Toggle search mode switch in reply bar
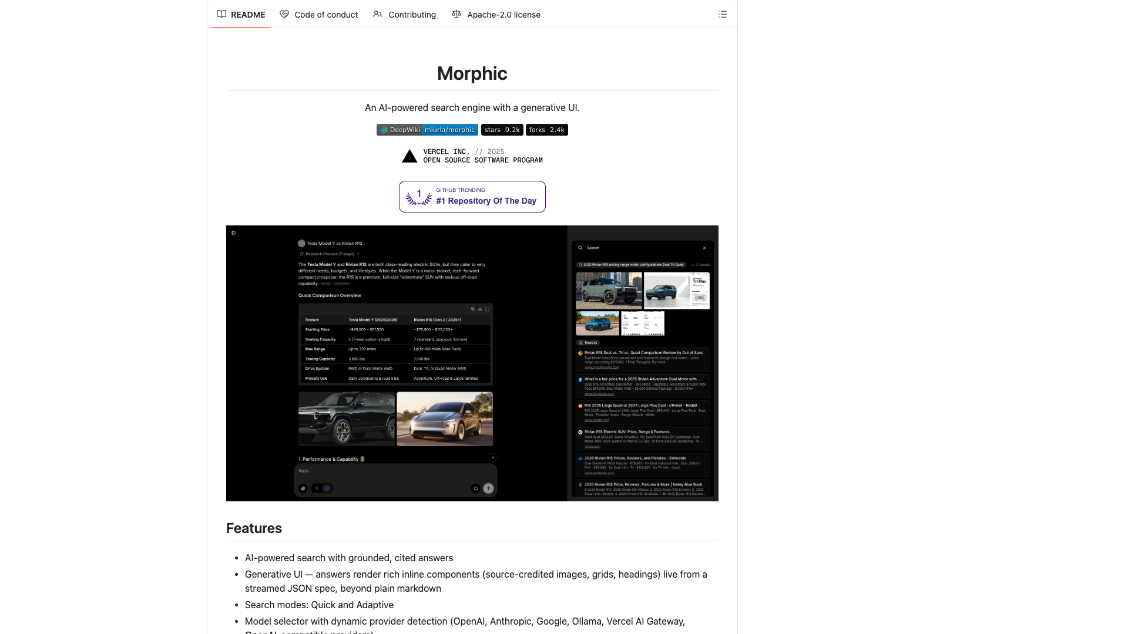The image size is (1128, 634). tap(322, 488)
